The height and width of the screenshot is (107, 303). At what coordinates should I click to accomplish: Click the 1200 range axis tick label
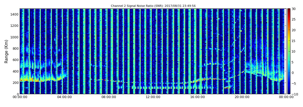[15, 26]
